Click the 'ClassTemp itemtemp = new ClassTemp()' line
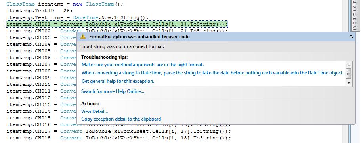The width and height of the screenshot is (361, 143). [x=65, y=4]
